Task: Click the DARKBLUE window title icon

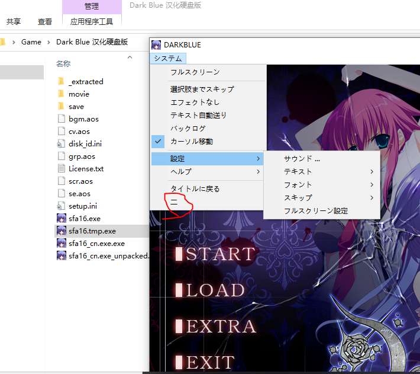Action: (156, 45)
